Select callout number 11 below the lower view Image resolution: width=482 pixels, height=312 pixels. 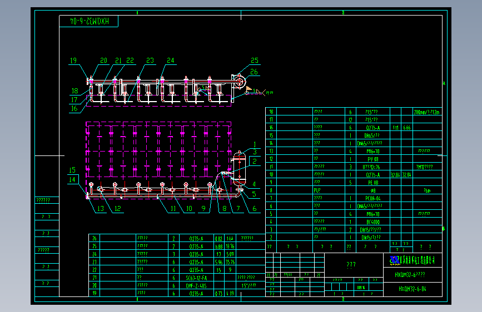[x=173, y=209]
